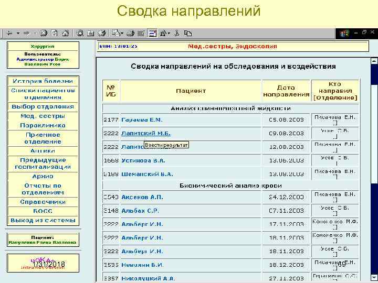Image resolution: width=378 pixels, height=283 pixels.
Task: Open patient link Аксенов А.П.
Action: click(x=142, y=197)
